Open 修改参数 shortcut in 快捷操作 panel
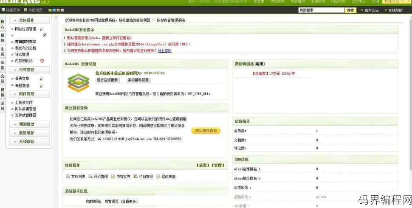The height and width of the screenshot is (208, 412). [166, 177]
